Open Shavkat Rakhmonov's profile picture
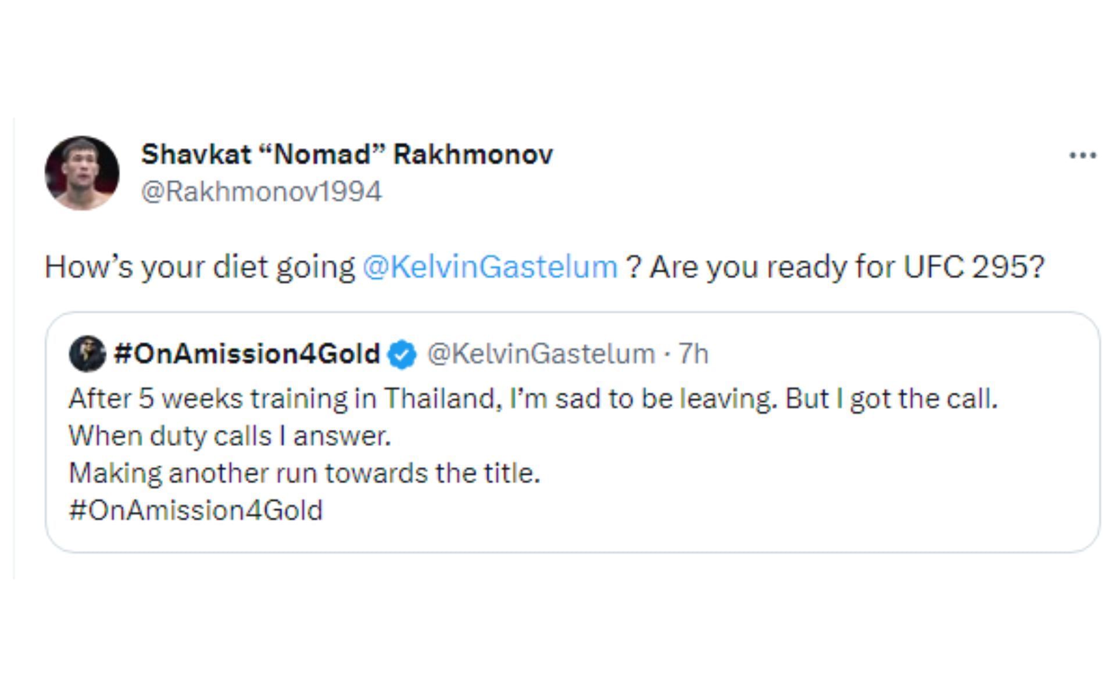 click(82, 173)
